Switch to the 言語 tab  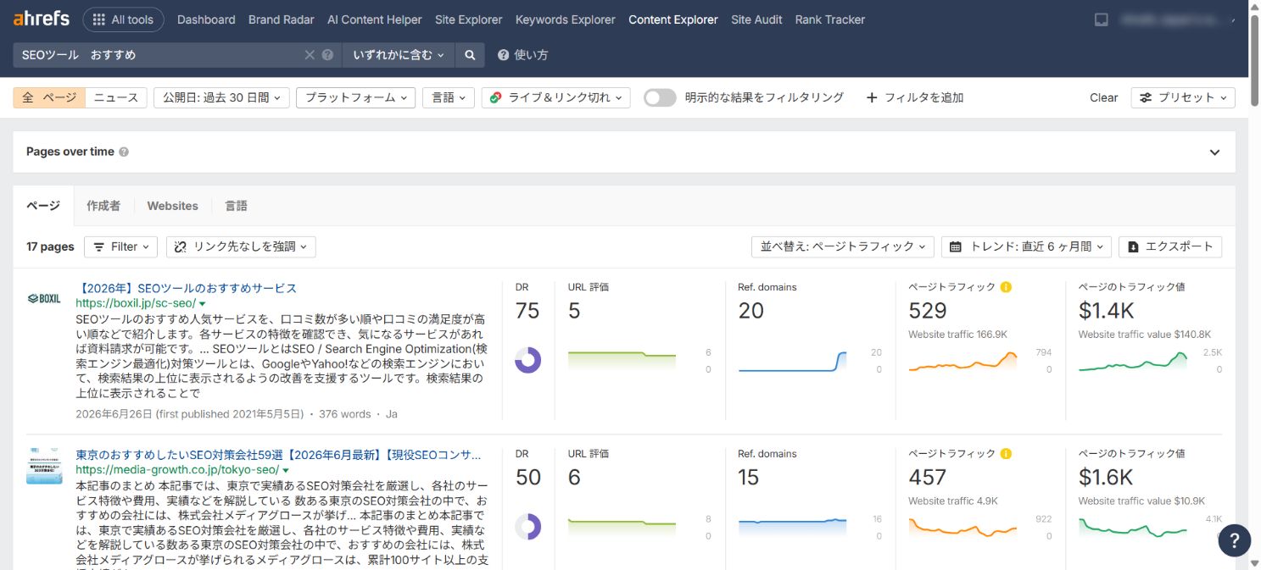point(236,206)
